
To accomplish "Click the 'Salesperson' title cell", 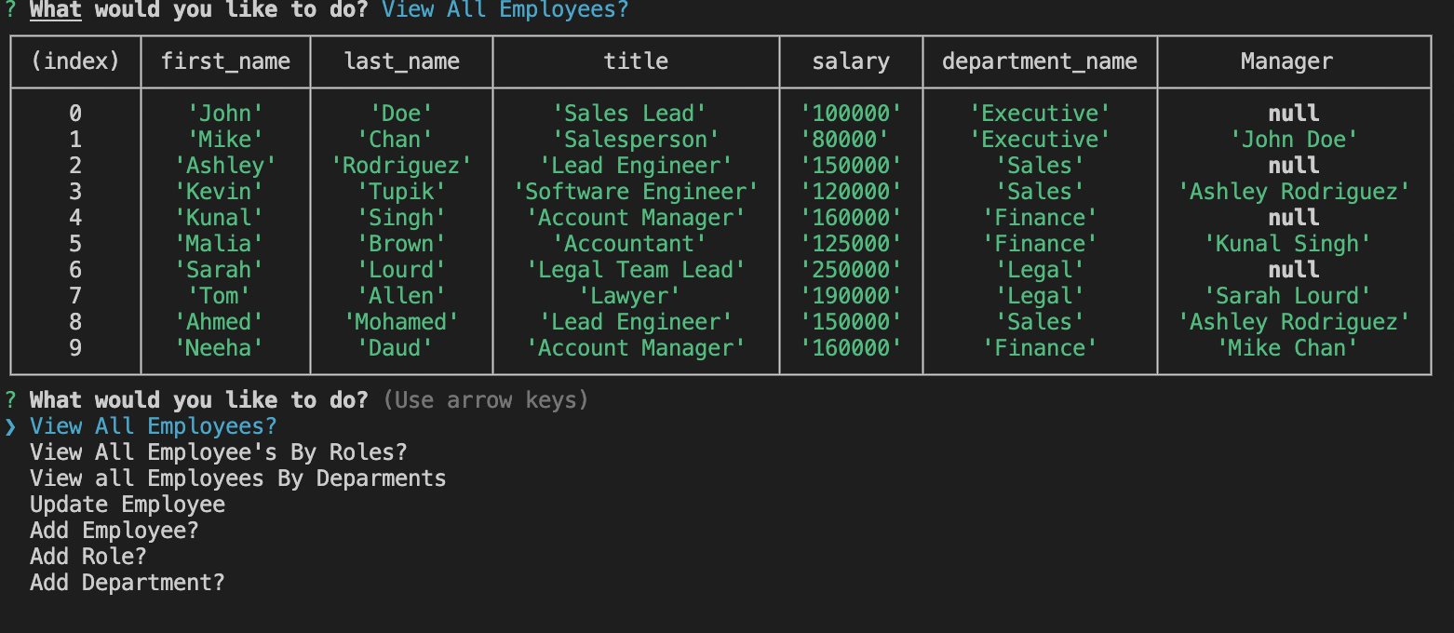I will 636,140.
